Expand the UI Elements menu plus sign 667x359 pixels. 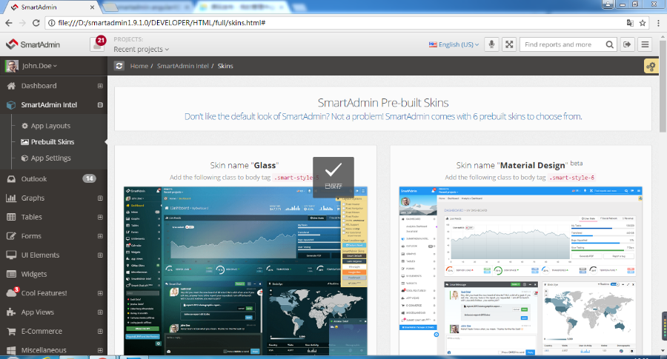(100, 255)
